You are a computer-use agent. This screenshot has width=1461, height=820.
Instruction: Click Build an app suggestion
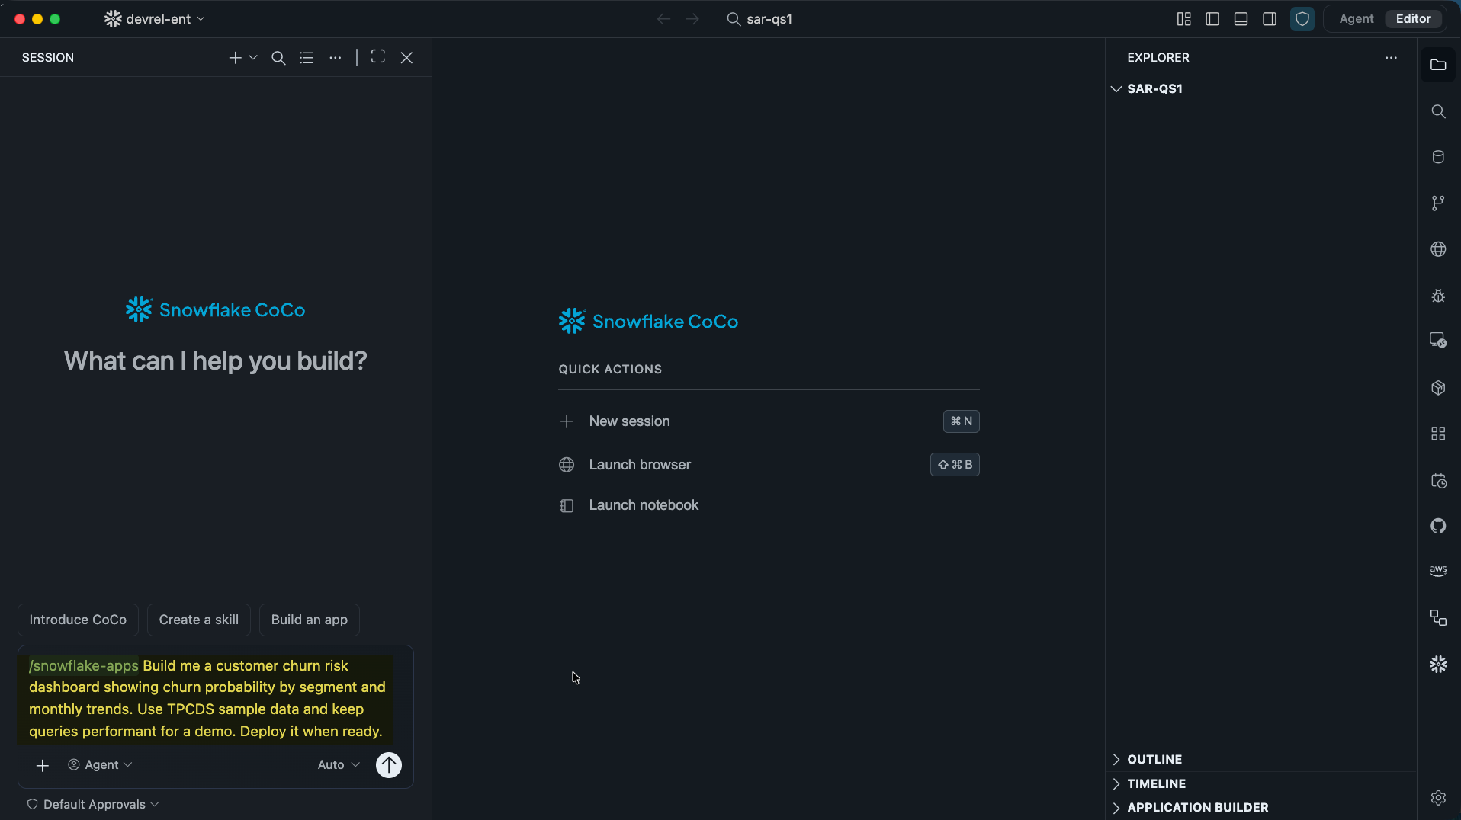[310, 620]
